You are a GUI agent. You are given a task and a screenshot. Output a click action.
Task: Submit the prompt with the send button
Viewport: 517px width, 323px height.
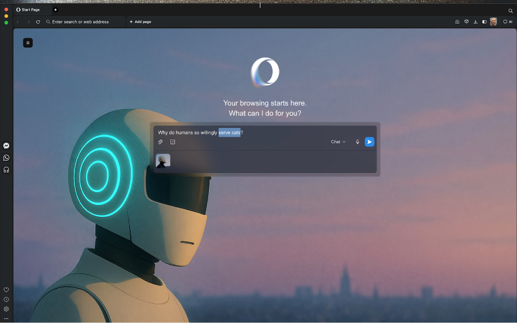click(x=369, y=142)
